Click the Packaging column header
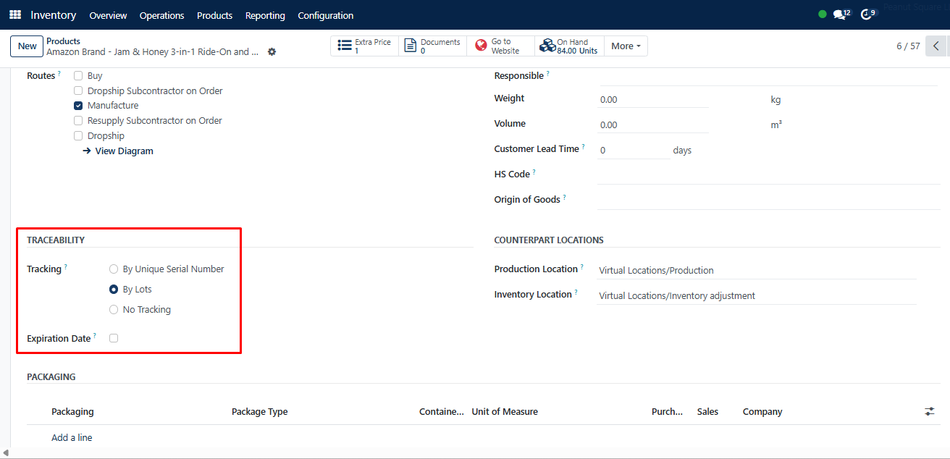The image size is (950, 459). pos(72,411)
